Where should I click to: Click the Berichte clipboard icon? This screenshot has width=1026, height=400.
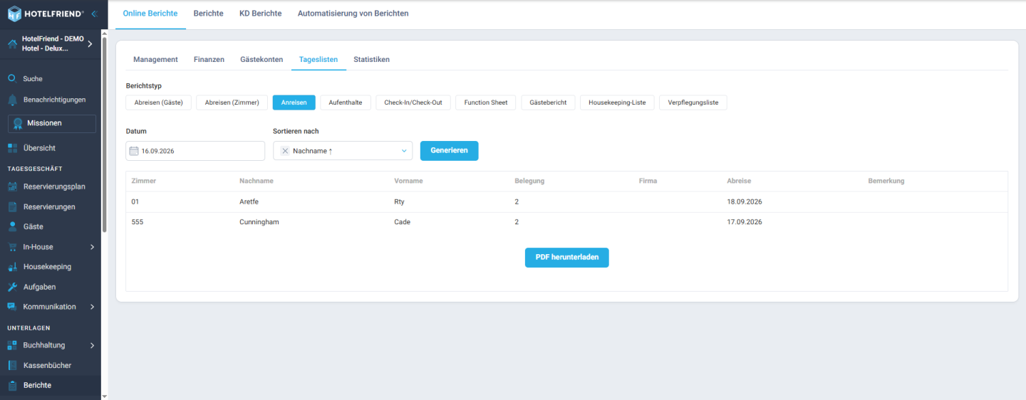pos(12,385)
